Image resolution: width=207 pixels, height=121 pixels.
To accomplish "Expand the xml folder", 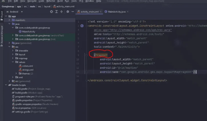I will point(13,77).
